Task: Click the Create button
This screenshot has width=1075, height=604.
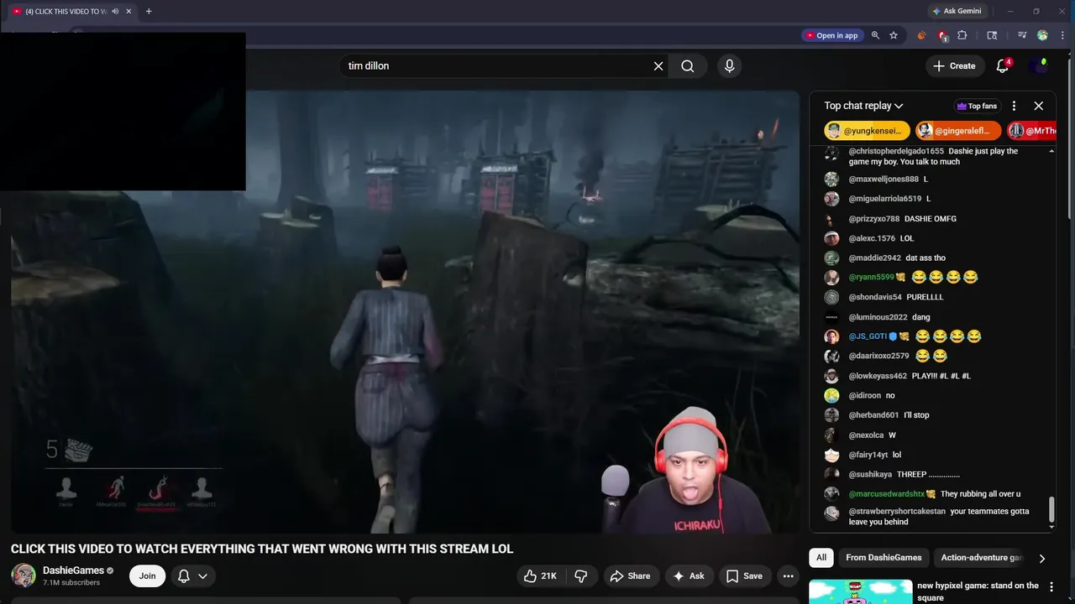Action: pos(954,65)
